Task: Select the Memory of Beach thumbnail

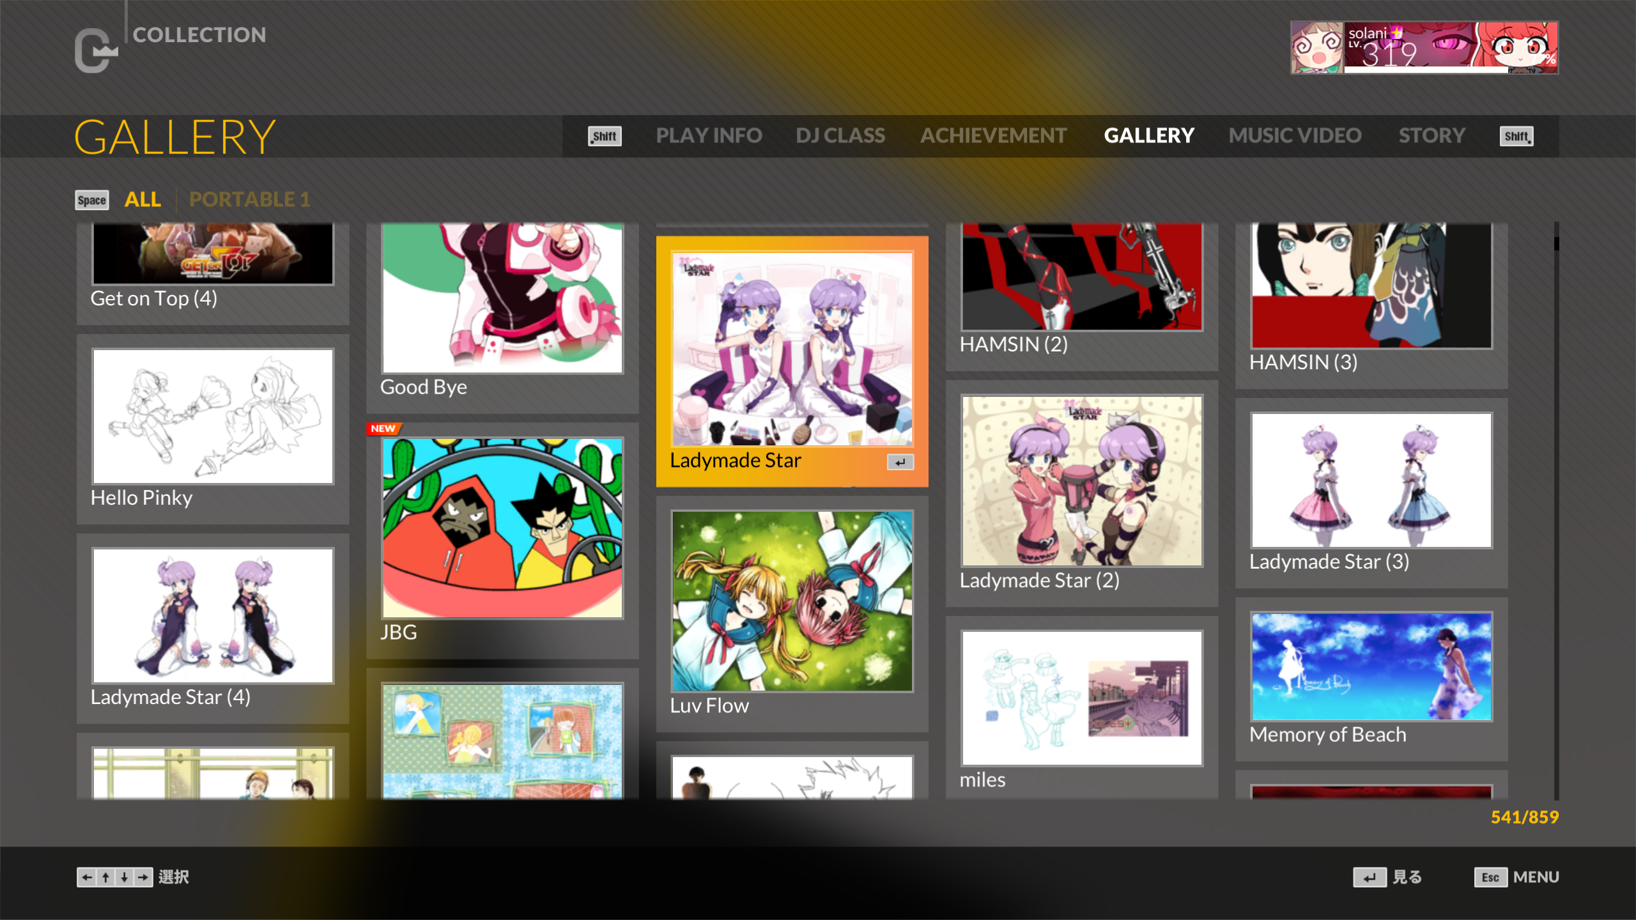Action: (x=1371, y=666)
